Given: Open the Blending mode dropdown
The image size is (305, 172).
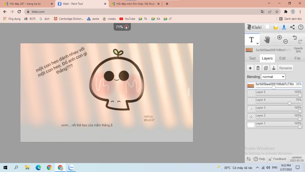Looking at the screenshot, I should coord(273,77).
